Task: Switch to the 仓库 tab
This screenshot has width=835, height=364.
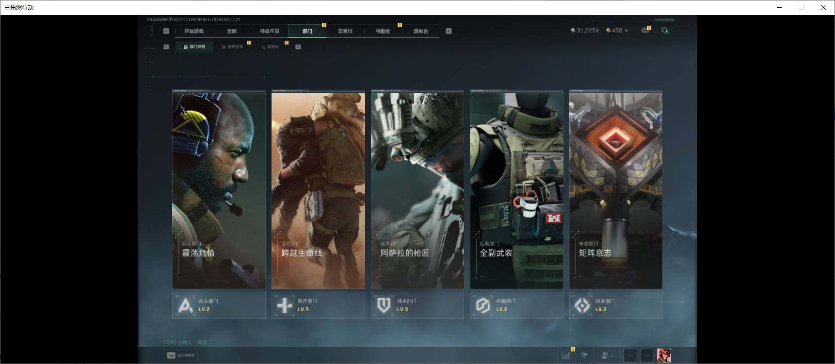Action: [x=232, y=31]
